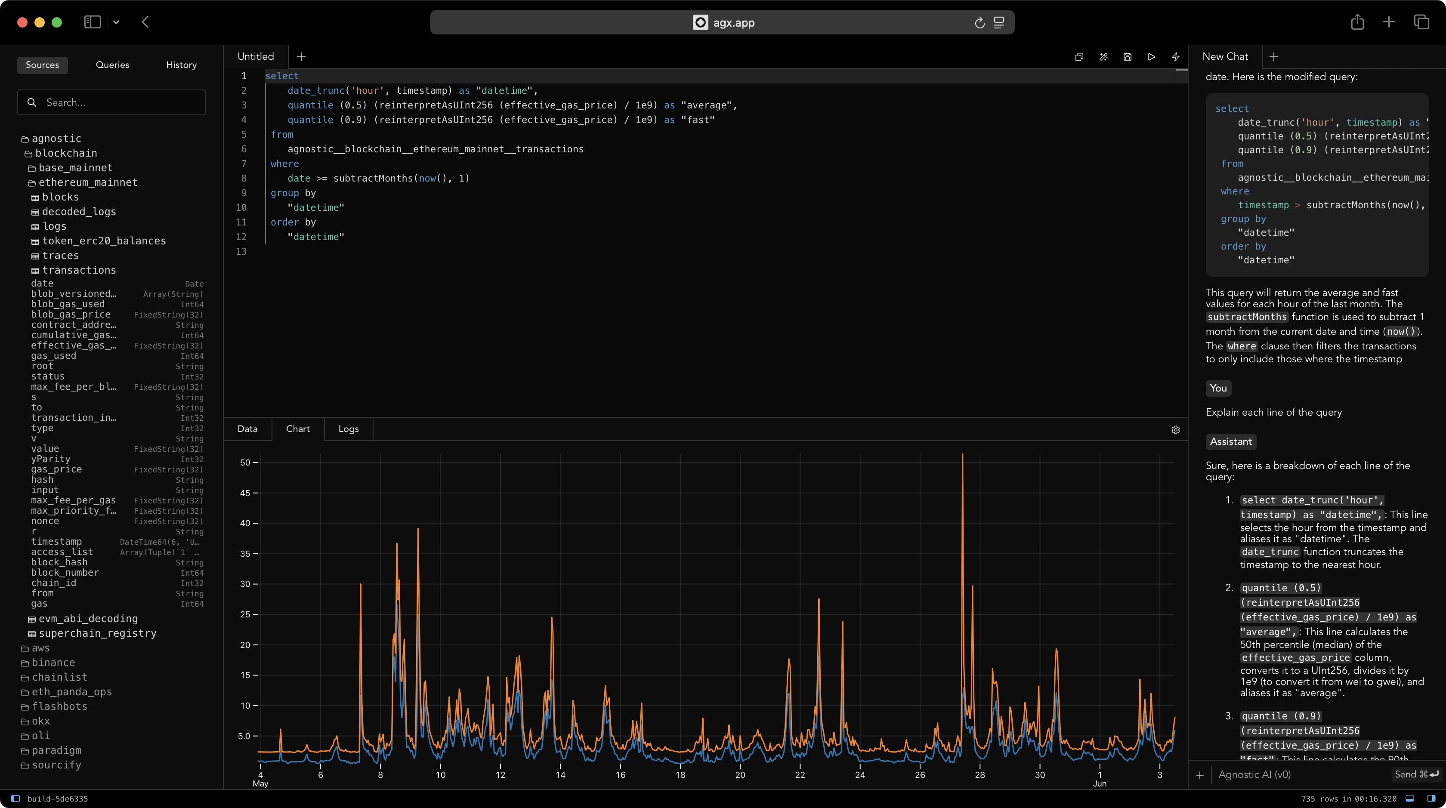Switch to the Data results tab
Image resolution: width=1446 pixels, height=808 pixels.
coord(247,429)
